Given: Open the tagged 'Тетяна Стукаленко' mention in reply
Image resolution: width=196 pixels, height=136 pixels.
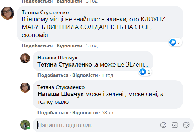Looking at the screenshot, I should click(x=65, y=64).
